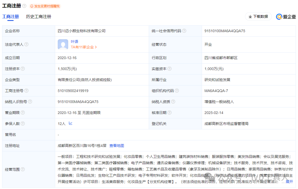Click 下载数据 button
This screenshot has width=298, height=189.
click(x=258, y=17)
